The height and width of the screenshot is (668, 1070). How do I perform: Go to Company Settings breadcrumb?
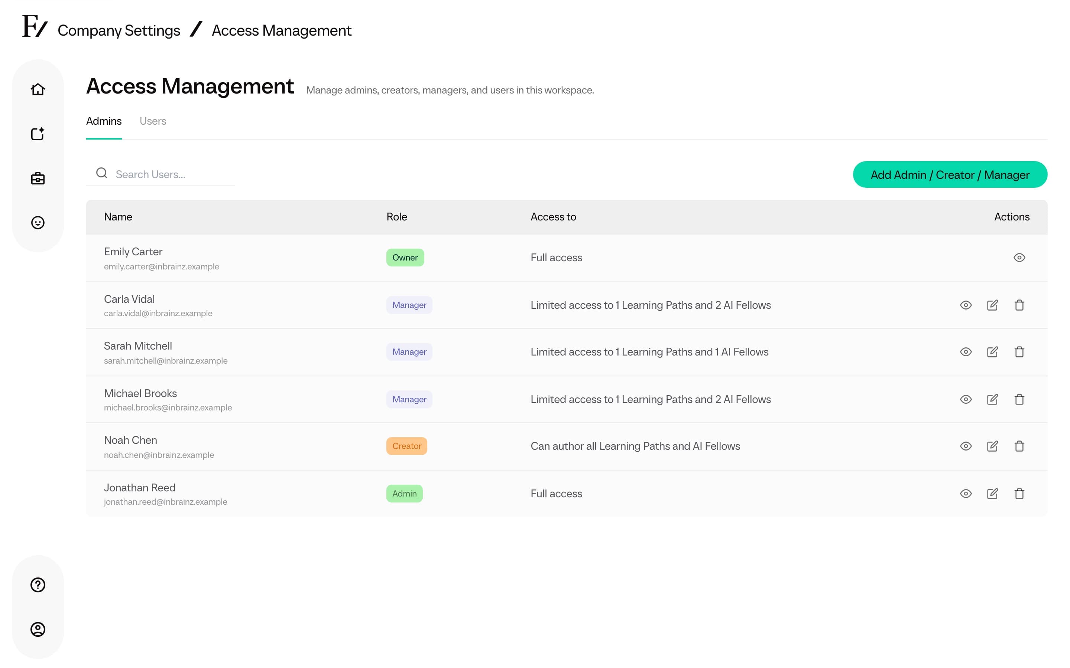[x=119, y=30]
